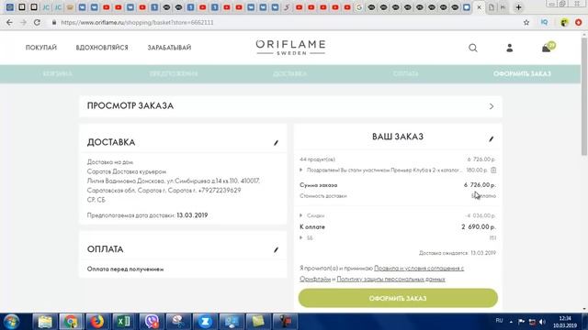Viewport: 588px width, 330px height.
Task: Open the user account profile icon
Action: 509,48
